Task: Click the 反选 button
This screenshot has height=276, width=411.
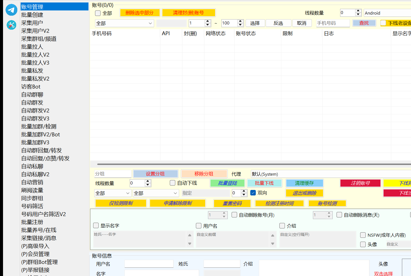Action: tap(278, 23)
